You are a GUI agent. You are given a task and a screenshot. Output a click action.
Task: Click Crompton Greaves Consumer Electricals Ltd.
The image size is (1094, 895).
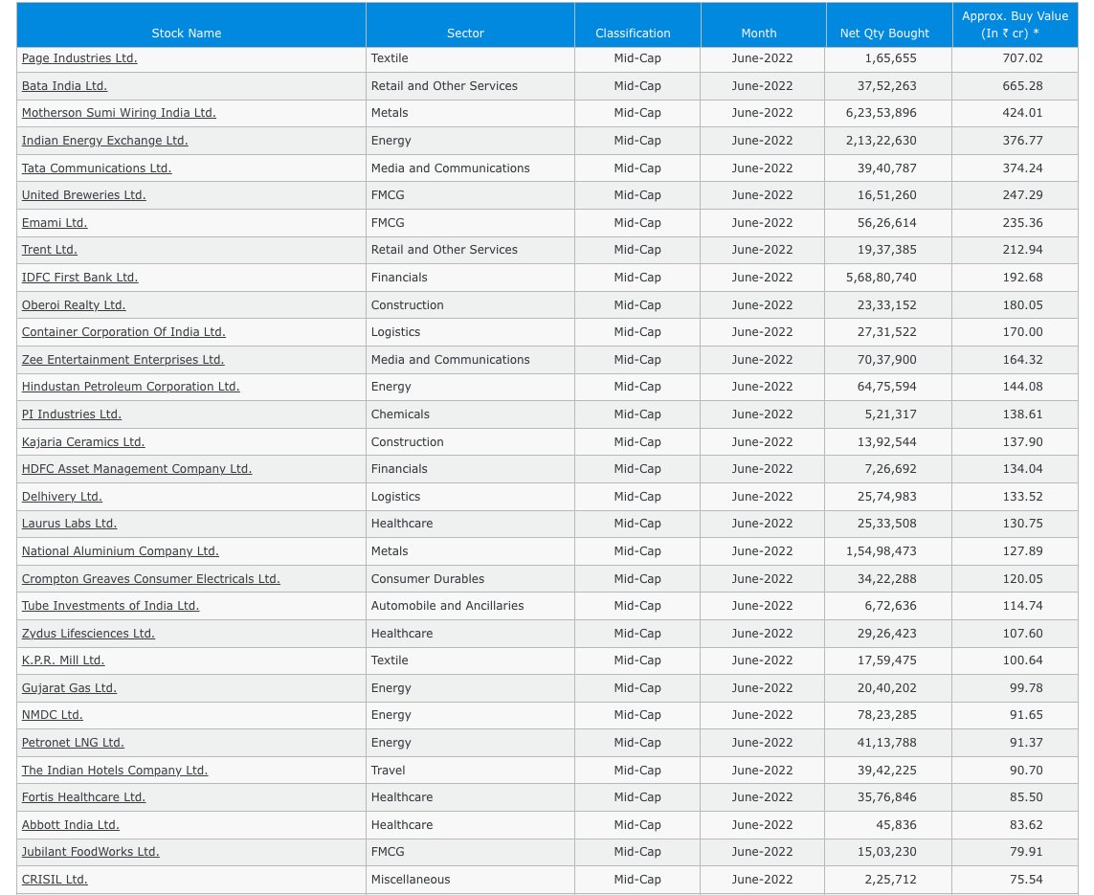pyautogui.click(x=150, y=579)
